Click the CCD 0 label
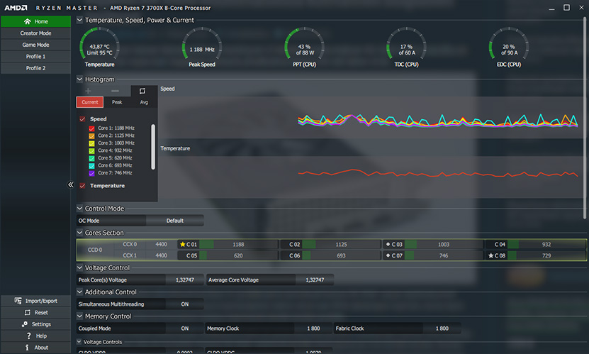Viewport: 589px width, 354px height. (x=95, y=250)
